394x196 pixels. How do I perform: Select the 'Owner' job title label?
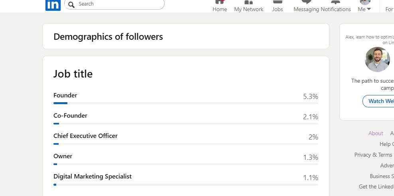click(63, 156)
